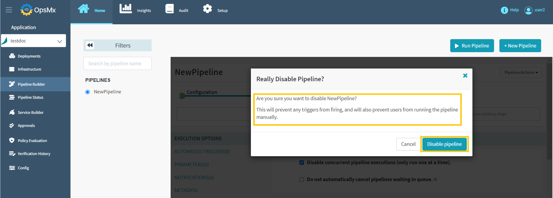Click the Disable pipeline button
Image resolution: width=553 pixels, height=198 pixels.
(x=444, y=144)
